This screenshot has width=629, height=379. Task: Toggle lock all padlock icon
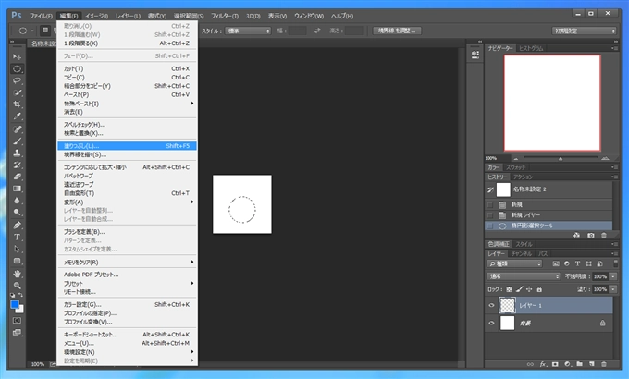539,289
